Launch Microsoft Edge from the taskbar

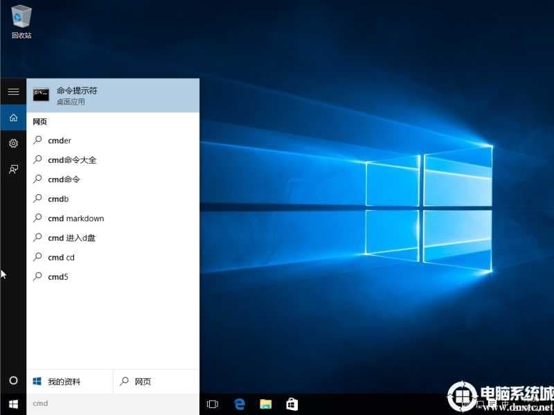(x=240, y=403)
